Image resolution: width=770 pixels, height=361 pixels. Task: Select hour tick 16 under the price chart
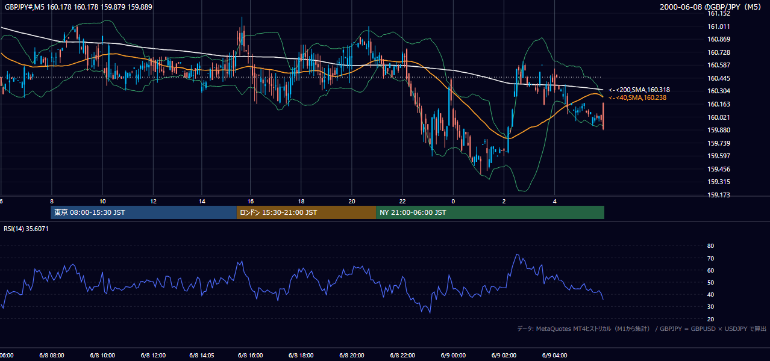250,202
